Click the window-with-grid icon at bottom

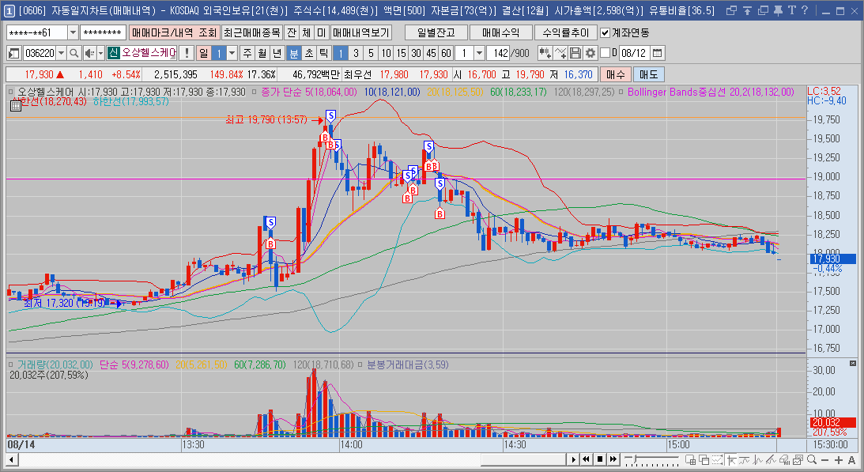(x=690, y=460)
